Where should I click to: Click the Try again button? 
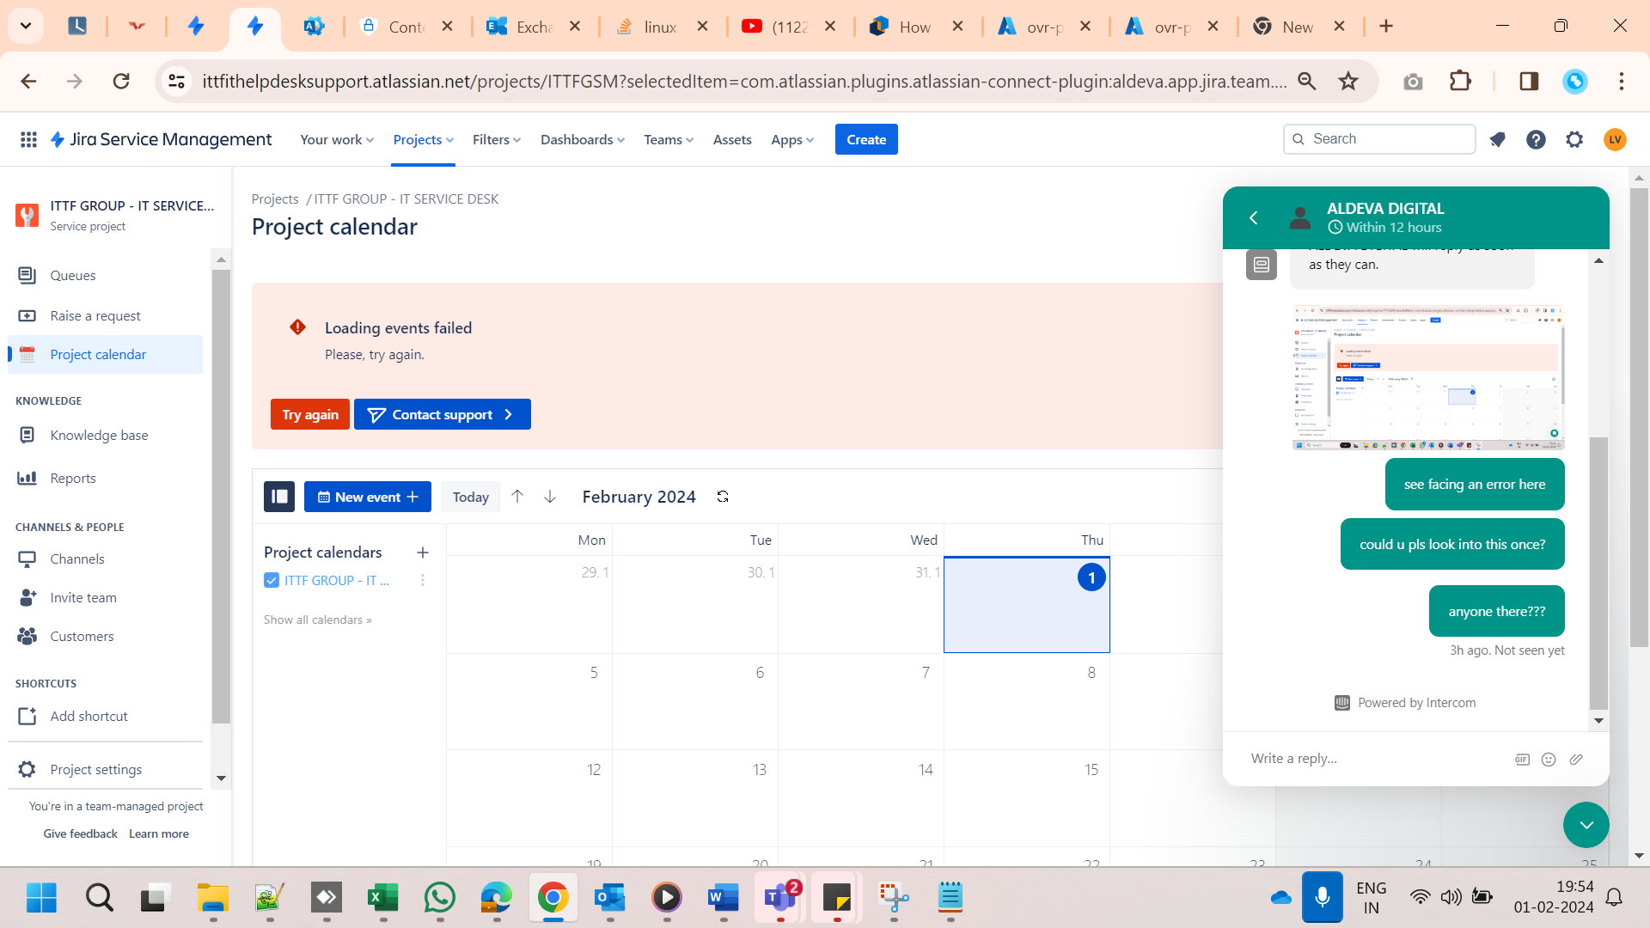tap(309, 414)
